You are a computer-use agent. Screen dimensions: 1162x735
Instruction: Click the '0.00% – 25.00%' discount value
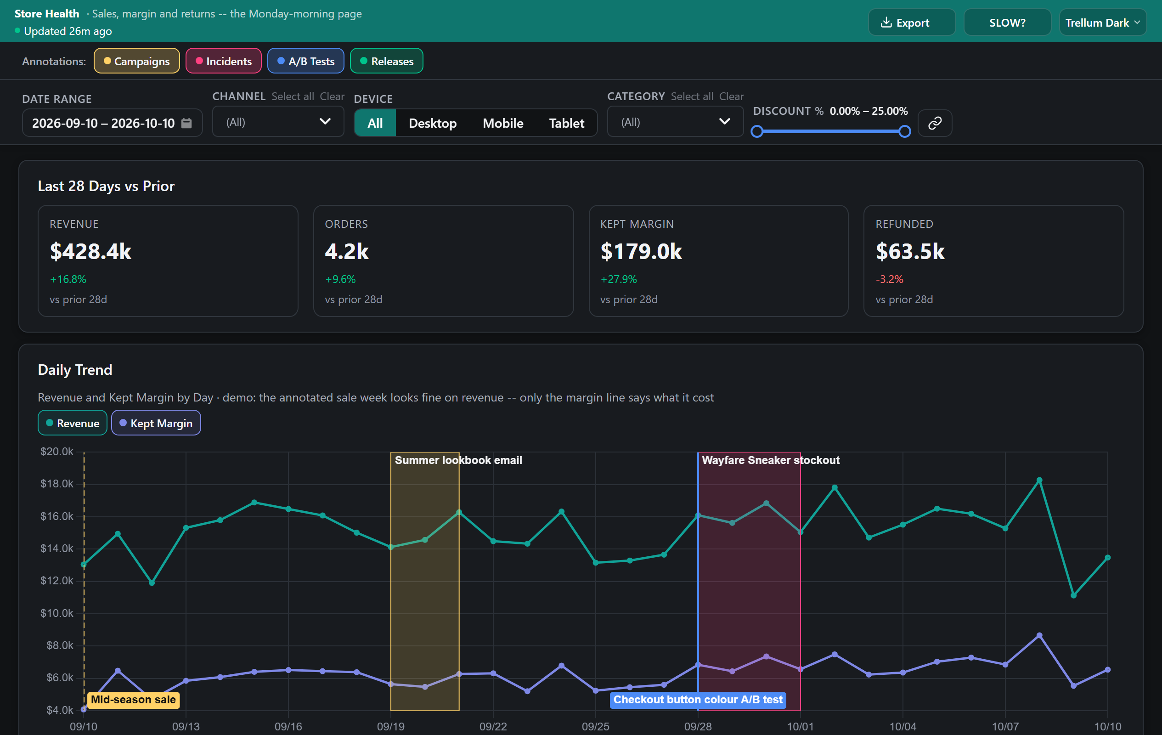point(869,111)
